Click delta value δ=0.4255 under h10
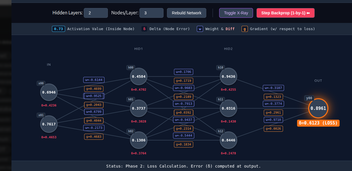Screen dimensions: 352x171 click(x=228, y=90)
